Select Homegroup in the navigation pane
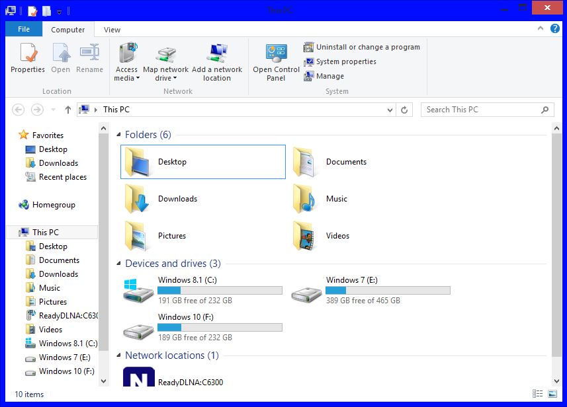 point(53,205)
